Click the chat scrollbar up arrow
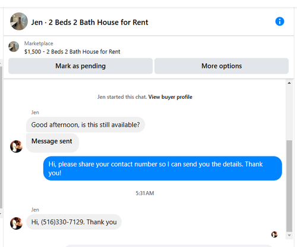The width and height of the screenshot is (297, 247). click(x=289, y=83)
